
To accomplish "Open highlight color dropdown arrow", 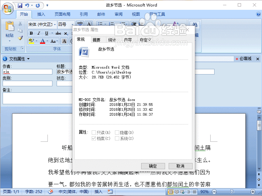I will (x=36, y=41).
